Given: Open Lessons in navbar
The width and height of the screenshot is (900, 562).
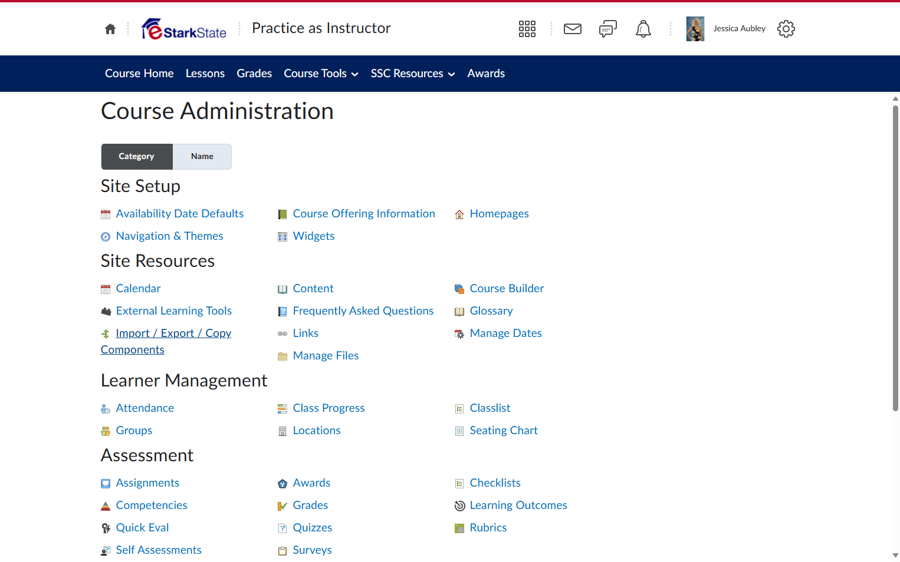Looking at the screenshot, I should [205, 74].
